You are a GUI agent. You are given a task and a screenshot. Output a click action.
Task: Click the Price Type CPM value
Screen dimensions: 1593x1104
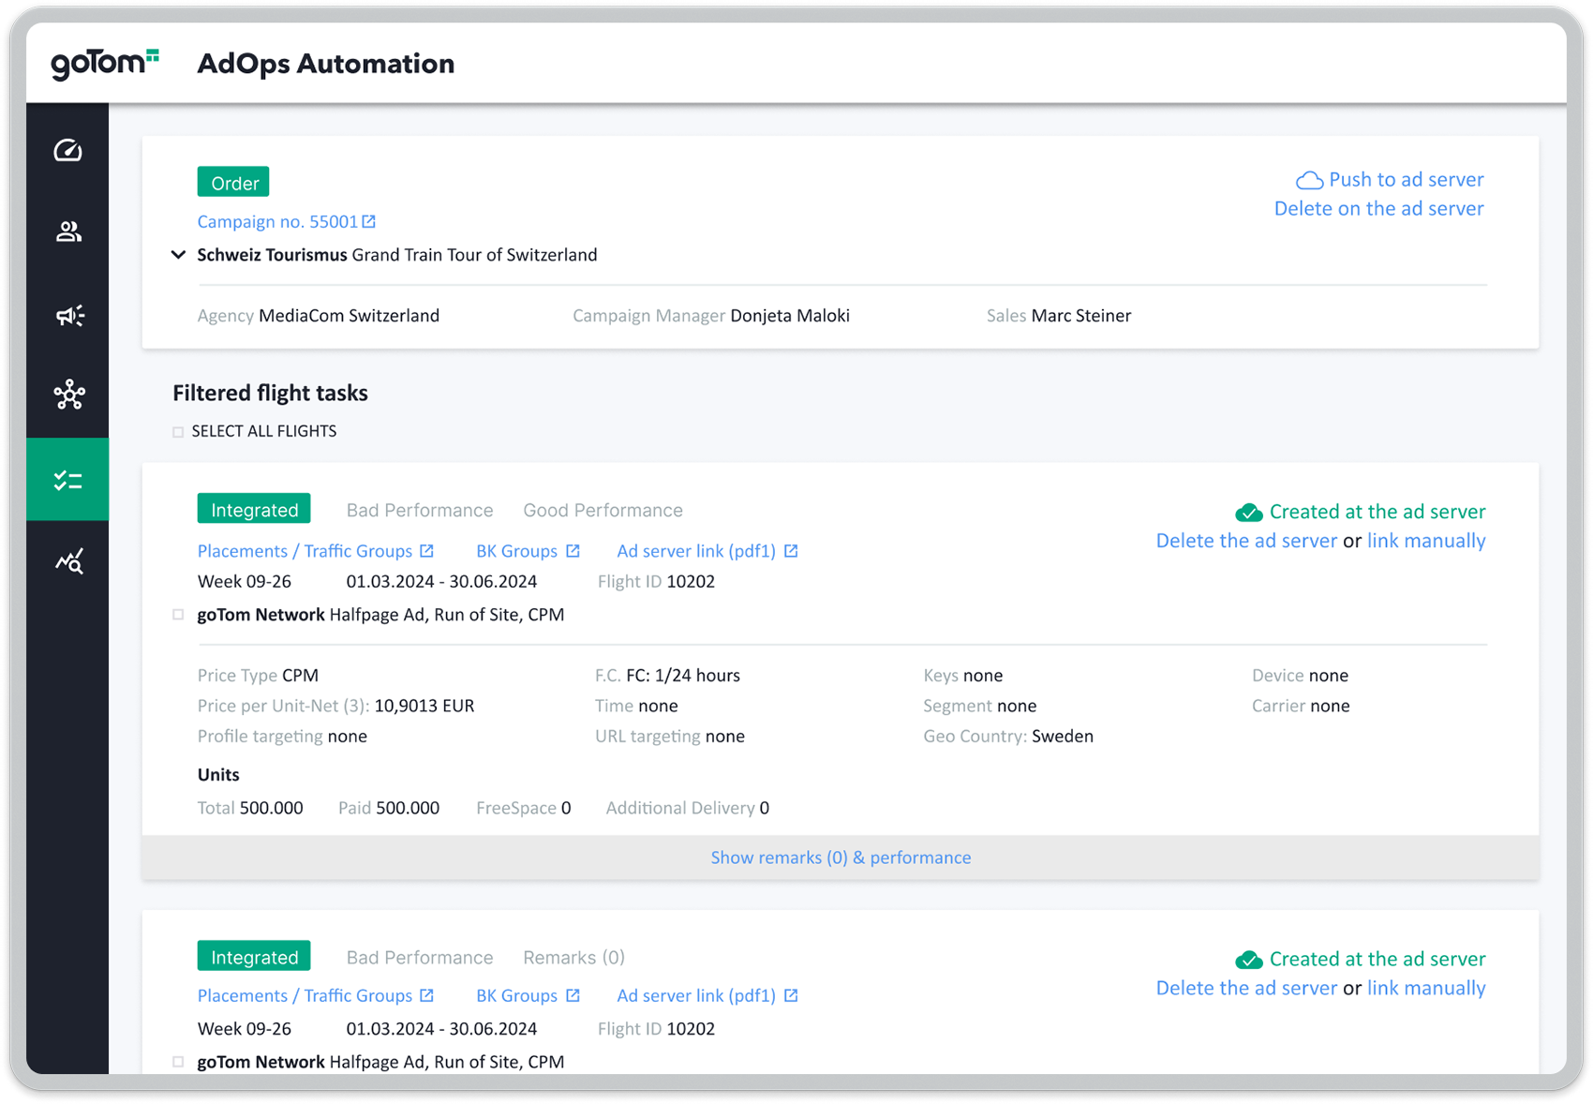[300, 676]
